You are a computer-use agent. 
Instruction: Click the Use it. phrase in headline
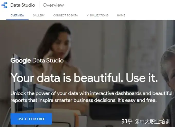click(142, 78)
